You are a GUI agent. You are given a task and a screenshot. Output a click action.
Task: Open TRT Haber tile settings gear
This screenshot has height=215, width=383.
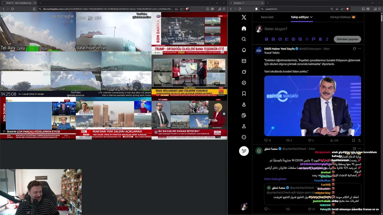point(224,114)
